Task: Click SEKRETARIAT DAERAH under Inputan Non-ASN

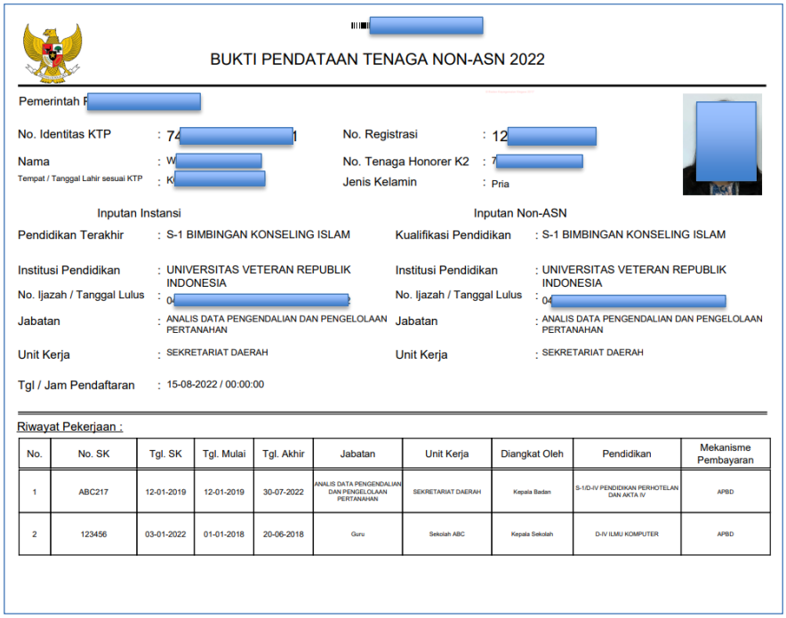Action: pos(592,353)
